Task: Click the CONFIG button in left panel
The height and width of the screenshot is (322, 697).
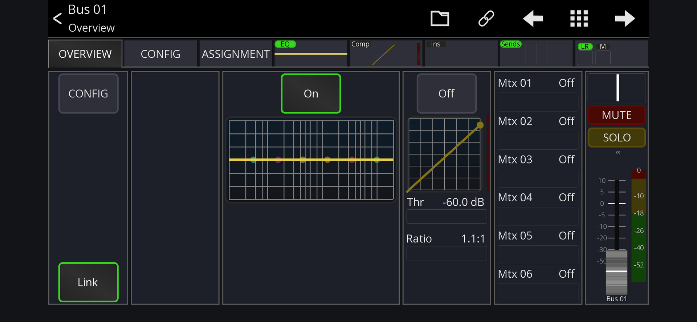Action: (88, 93)
